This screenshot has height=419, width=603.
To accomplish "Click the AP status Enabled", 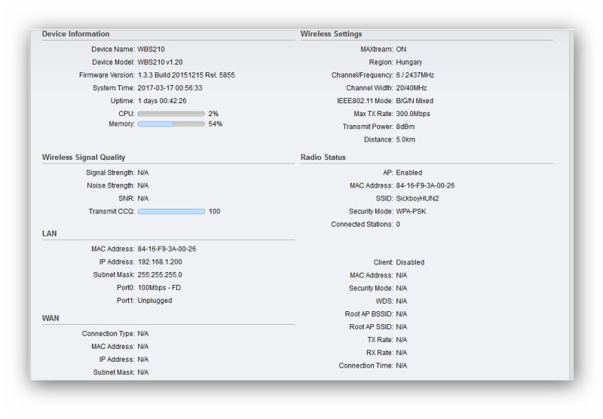I will pos(409,173).
